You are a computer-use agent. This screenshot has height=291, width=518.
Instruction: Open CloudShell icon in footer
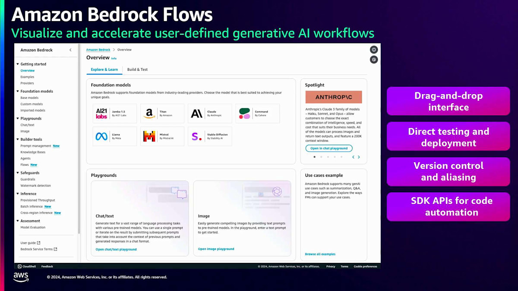pos(19,266)
